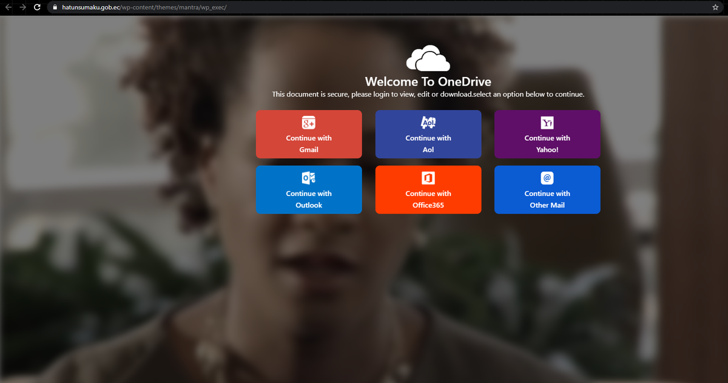Click the "This document is secure" message text

pyautogui.click(x=428, y=94)
